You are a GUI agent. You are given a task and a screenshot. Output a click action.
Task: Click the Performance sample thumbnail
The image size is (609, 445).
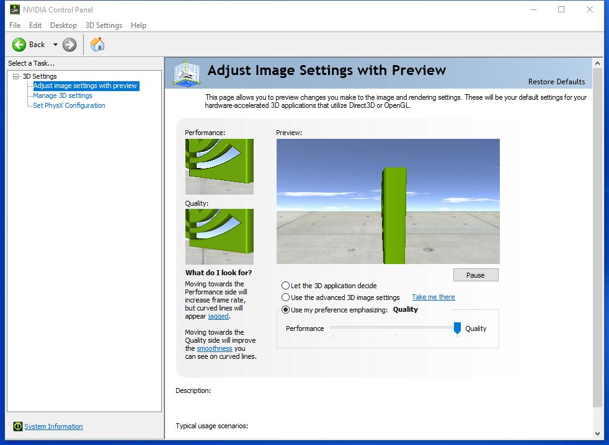[x=219, y=166]
